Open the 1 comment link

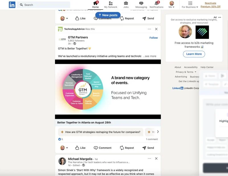point(152,139)
